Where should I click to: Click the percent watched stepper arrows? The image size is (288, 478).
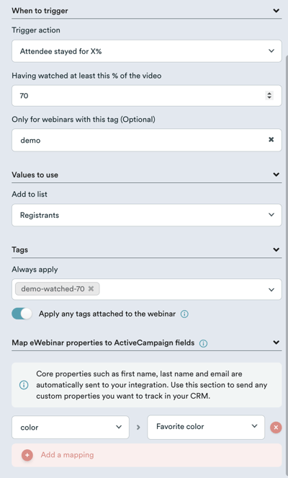269,95
